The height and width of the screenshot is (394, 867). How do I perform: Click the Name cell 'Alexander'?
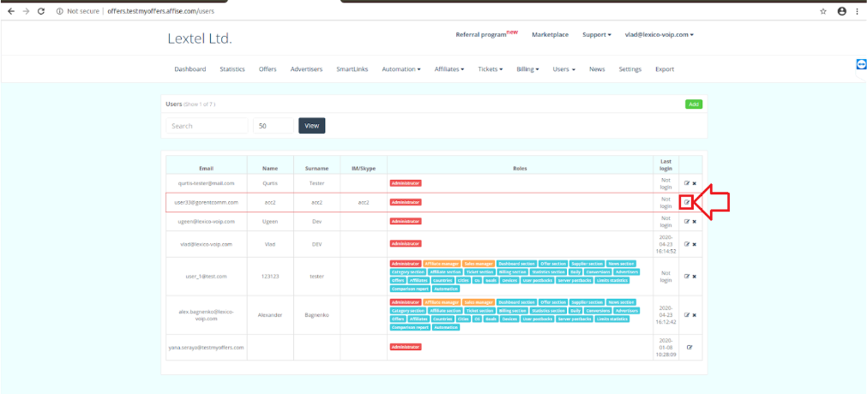[270, 314]
